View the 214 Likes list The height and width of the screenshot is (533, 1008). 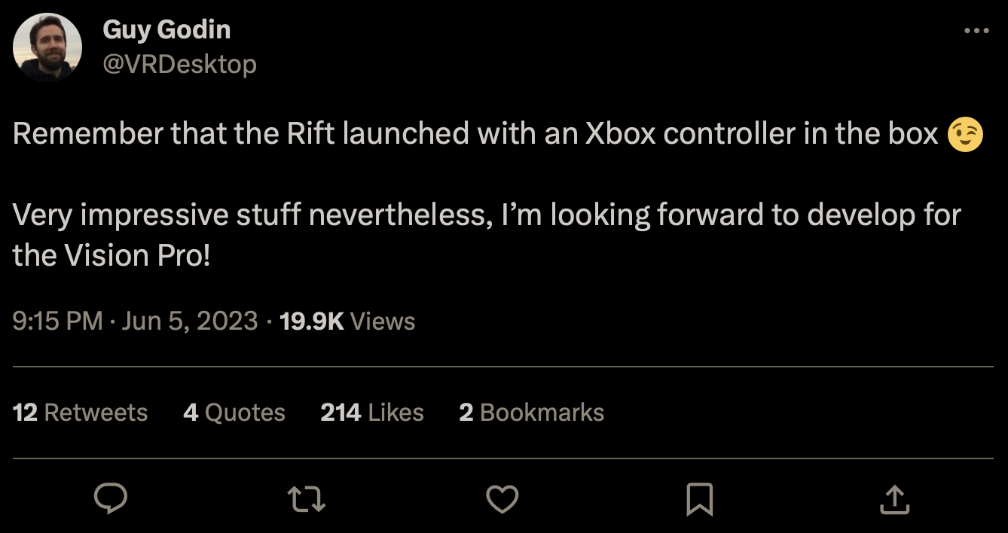[373, 412]
